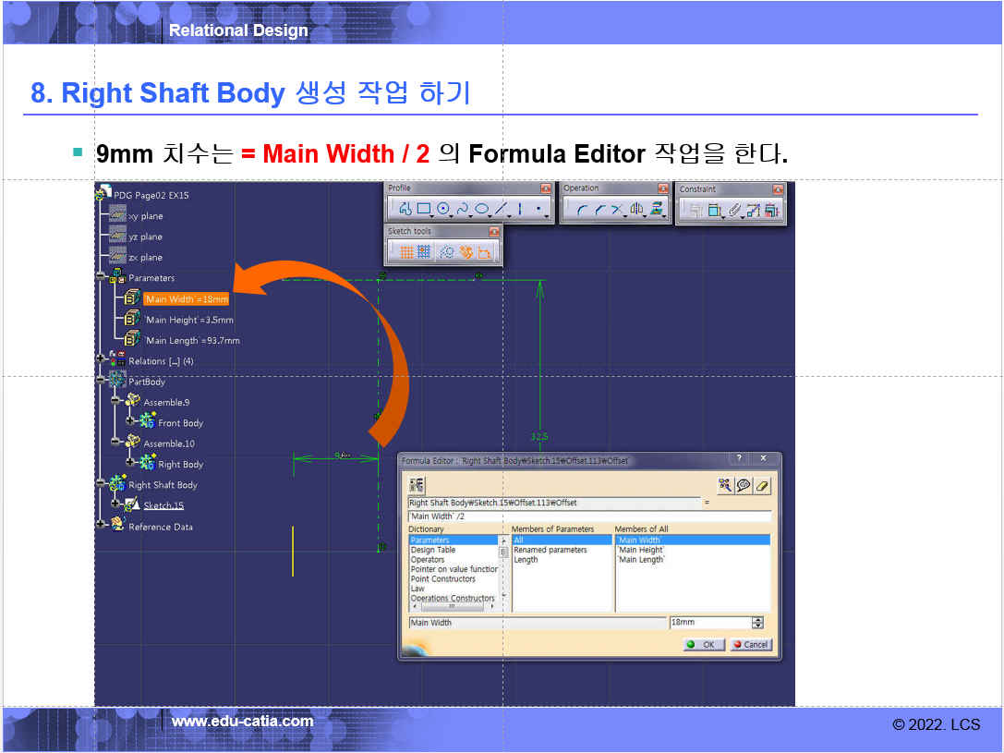Choose the Ellipse tool in Profile toolbar
1004x753 pixels.
pyautogui.click(x=481, y=210)
